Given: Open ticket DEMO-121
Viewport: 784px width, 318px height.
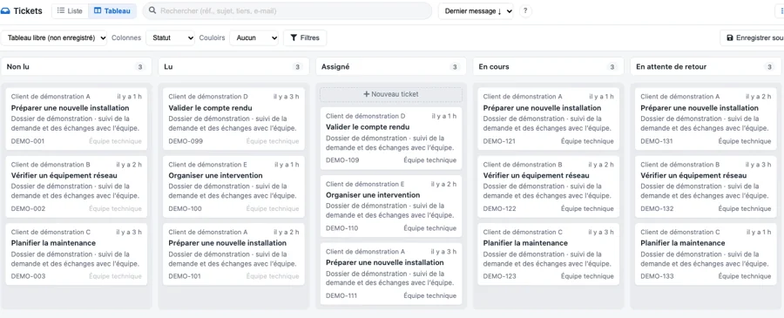Looking at the screenshot, I should click(549, 118).
